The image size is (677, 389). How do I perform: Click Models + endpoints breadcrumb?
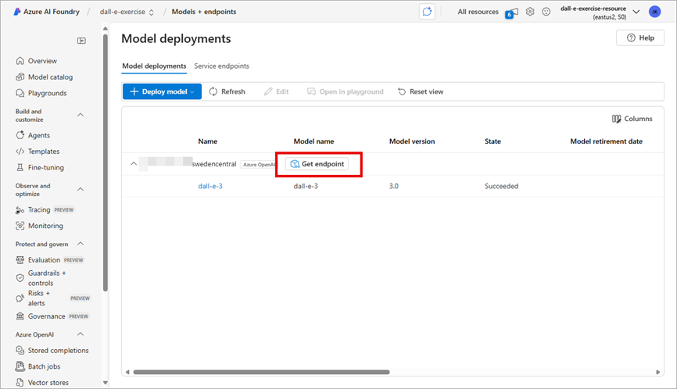pyautogui.click(x=204, y=12)
